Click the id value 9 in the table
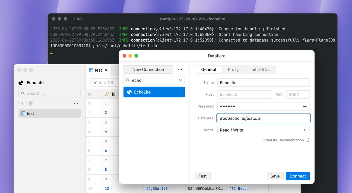 [106, 179]
